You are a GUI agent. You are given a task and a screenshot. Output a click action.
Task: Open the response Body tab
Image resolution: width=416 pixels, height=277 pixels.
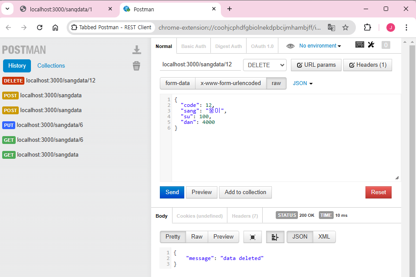(162, 216)
